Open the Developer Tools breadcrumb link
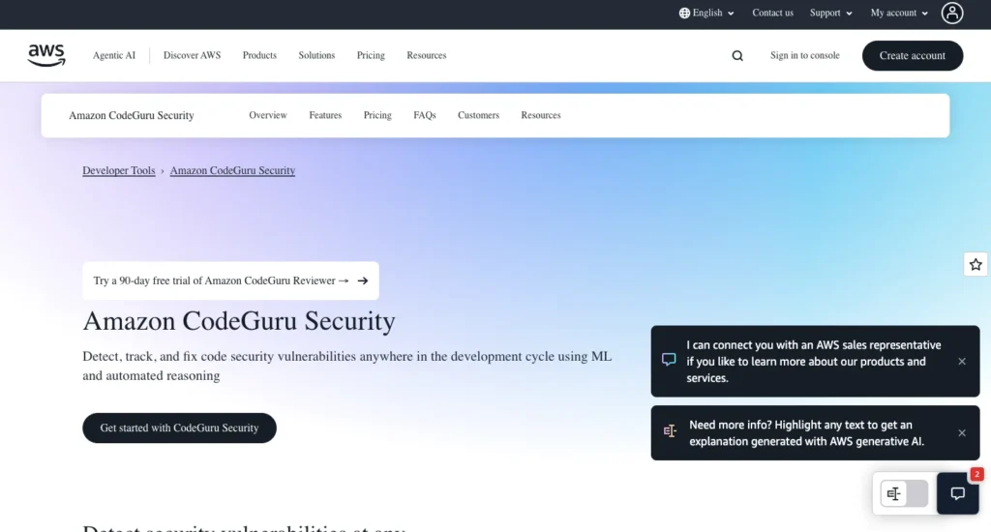The image size is (991, 532). 119,170
